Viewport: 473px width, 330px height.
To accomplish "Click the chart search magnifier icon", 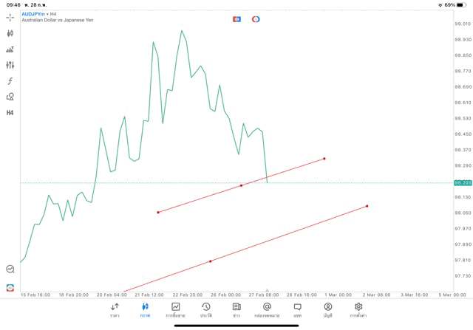I will (x=10, y=269).
